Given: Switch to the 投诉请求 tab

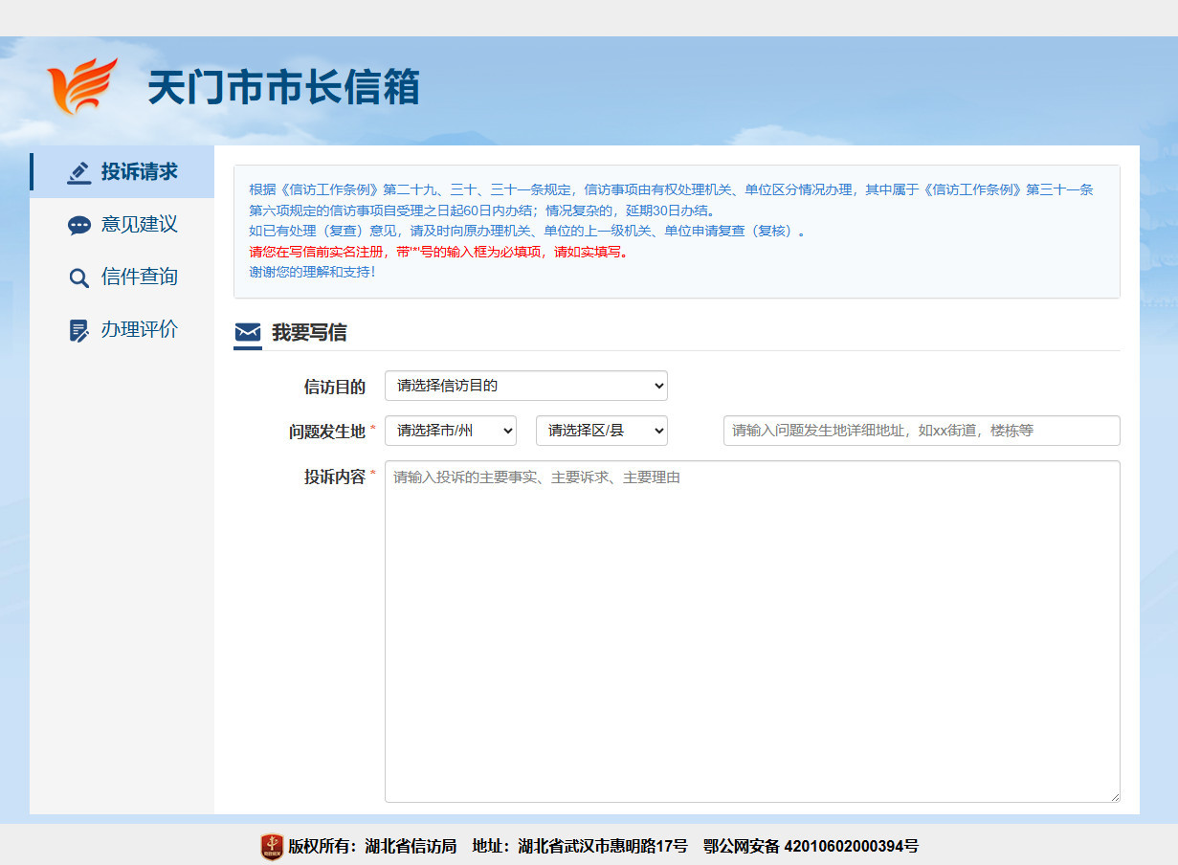Looking at the screenshot, I should click(140, 172).
